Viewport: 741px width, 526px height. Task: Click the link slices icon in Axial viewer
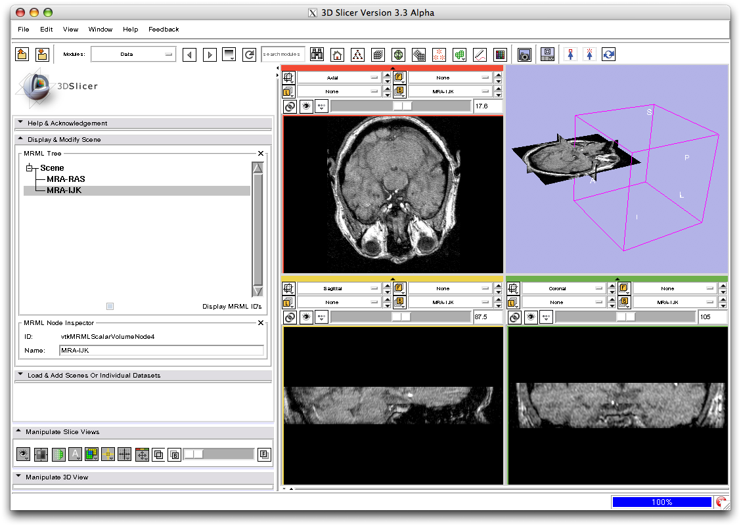tap(289, 106)
